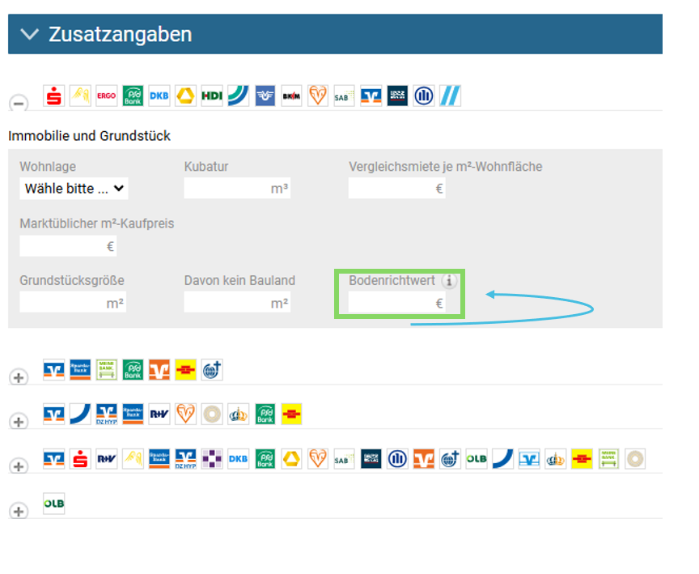Click the 'Immobilie und Grundstück' heading
Image resolution: width=699 pixels, height=574 pixels.
tap(89, 135)
